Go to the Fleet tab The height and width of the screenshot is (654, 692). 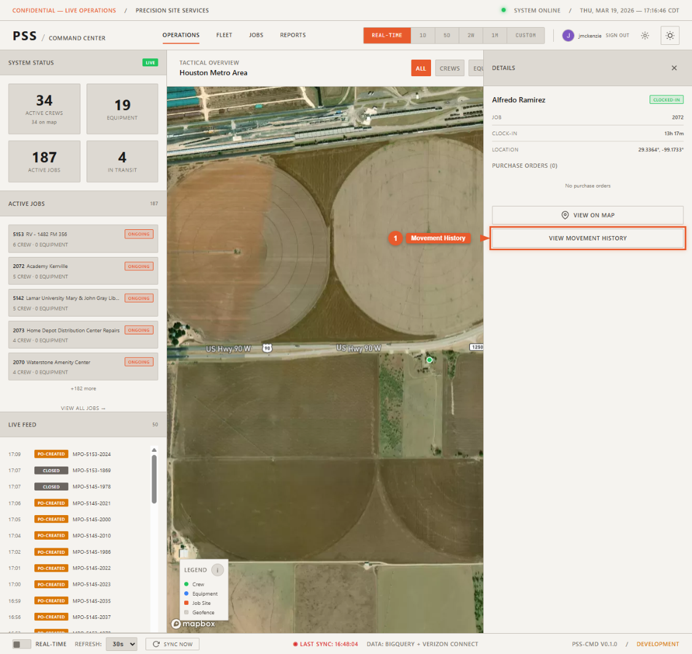click(224, 36)
